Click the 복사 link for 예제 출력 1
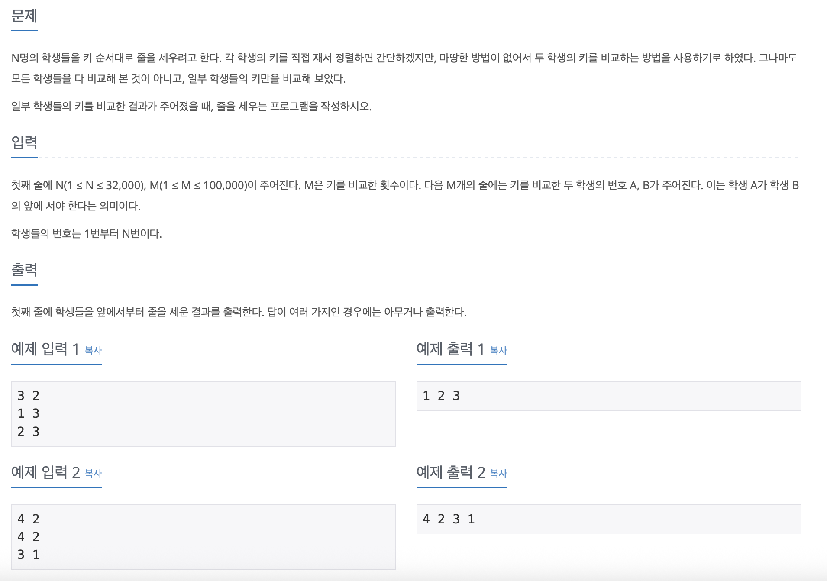827x581 pixels. pyautogui.click(x=498, y=351)
